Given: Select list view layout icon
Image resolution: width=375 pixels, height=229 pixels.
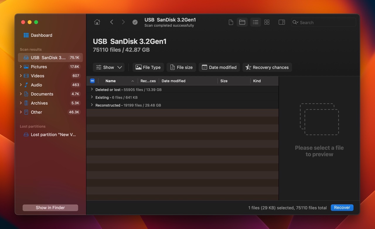Looking at the screenshot, I should click(256, 22).
